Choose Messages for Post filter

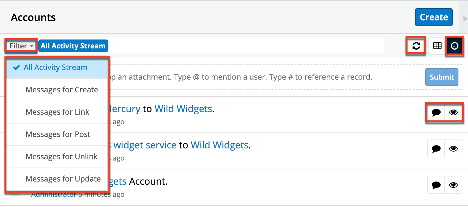pos(58,134)
